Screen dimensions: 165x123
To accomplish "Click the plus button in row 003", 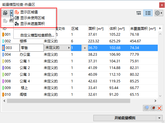I will coord(85,48).
